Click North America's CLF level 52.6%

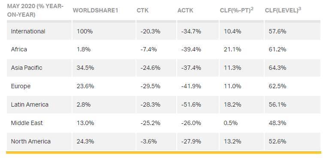coord(278,141)
